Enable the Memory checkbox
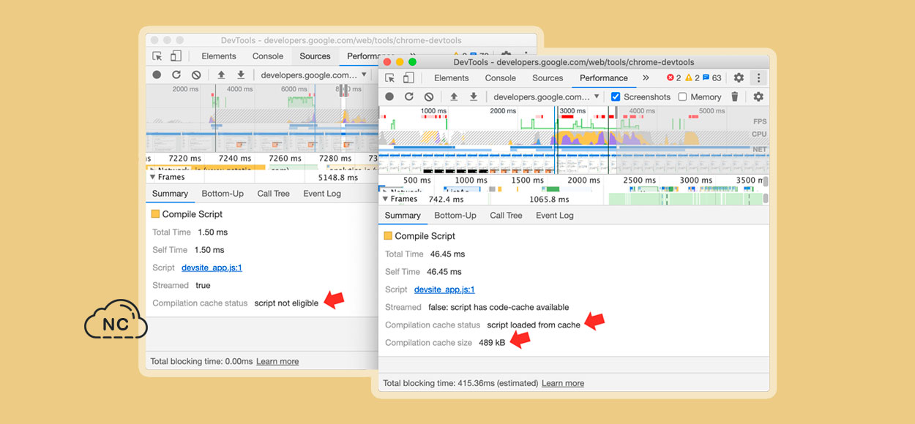The height and width of the screenshot is (424, 915). (682, 96)
